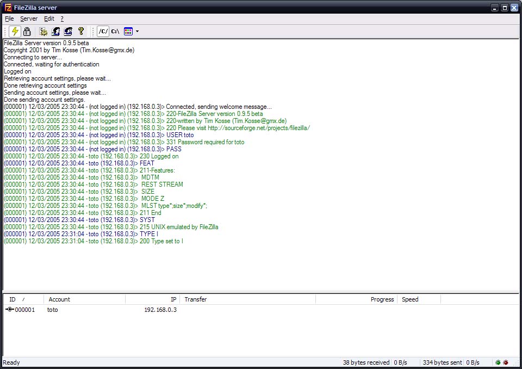Click the log line '211 End'
Image resolution: width=522 pixels, height=369 pixels.
point(83,213)
